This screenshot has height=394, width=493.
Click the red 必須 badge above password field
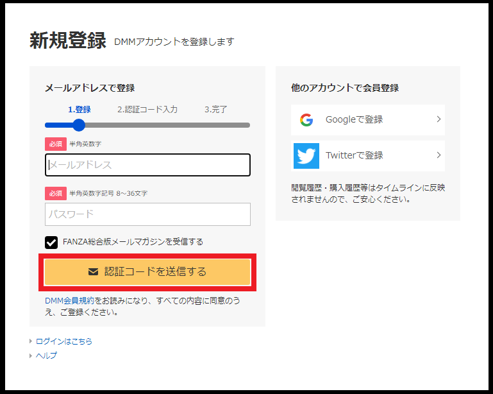pyautogui.click(x=55, y=193)
